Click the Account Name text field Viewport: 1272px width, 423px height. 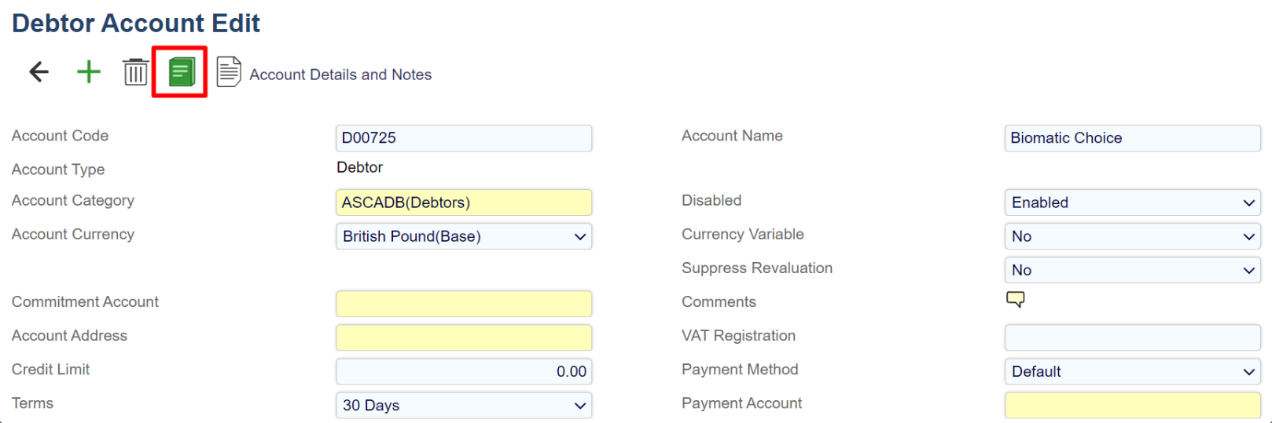click(1132, 138)
